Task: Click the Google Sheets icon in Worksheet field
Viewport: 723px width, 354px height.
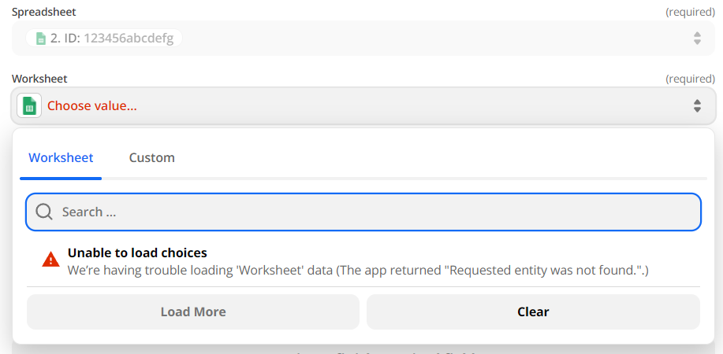Action: (x=29, y=105)
